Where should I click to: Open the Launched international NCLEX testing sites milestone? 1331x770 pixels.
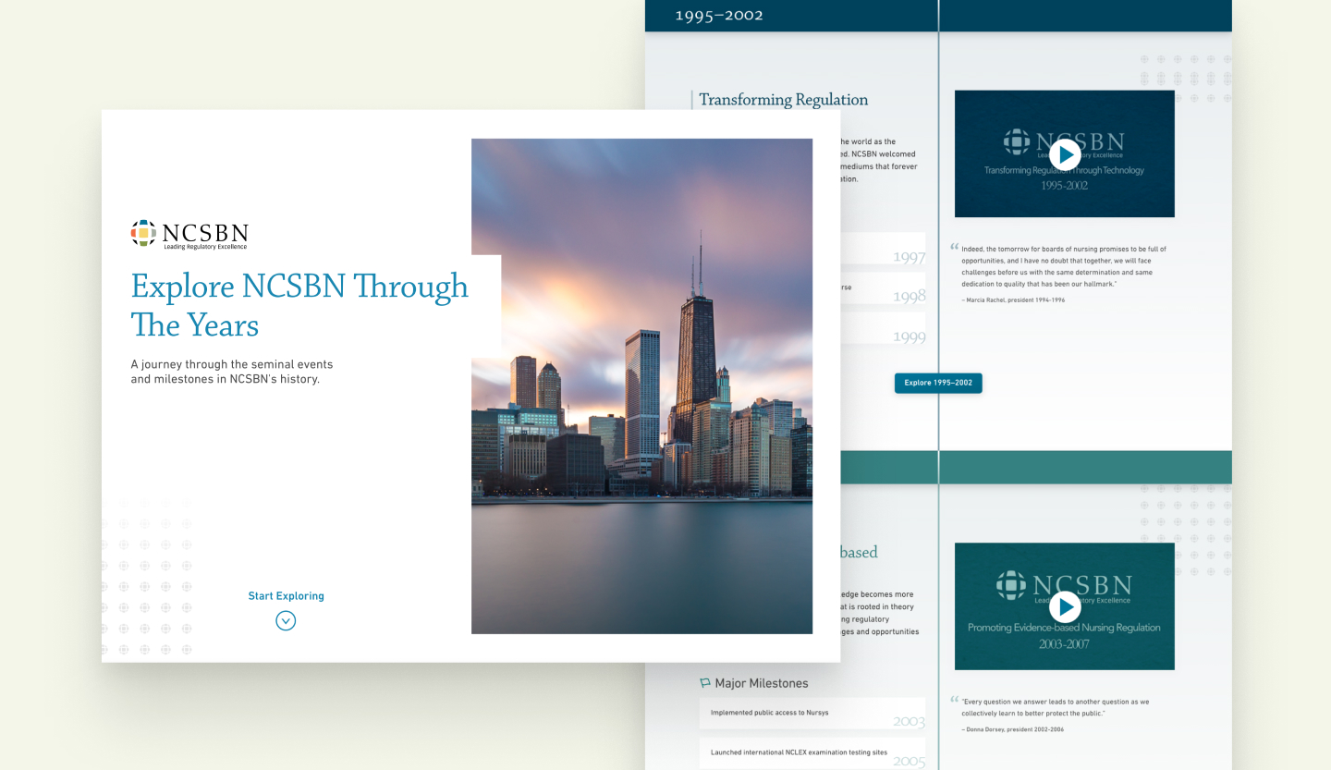coord(812,753)
